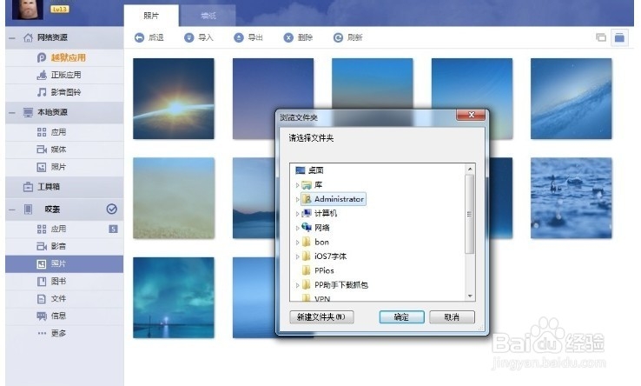Click the 本地资源 computer icon header

[28, 112]
